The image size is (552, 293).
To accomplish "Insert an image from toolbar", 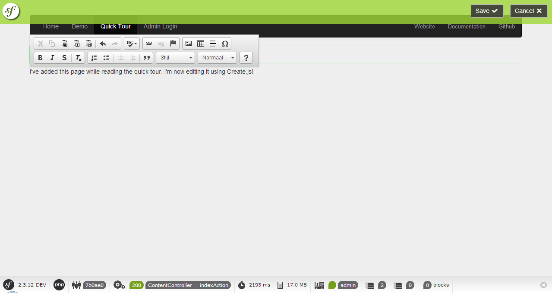I will (x=189, y=44).
